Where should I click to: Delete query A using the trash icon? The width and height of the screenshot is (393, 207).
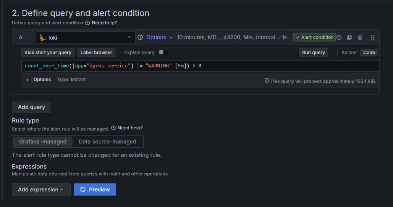click(x=360, y=37)
